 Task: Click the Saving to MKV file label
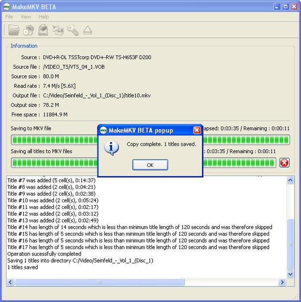click(31, 128)
